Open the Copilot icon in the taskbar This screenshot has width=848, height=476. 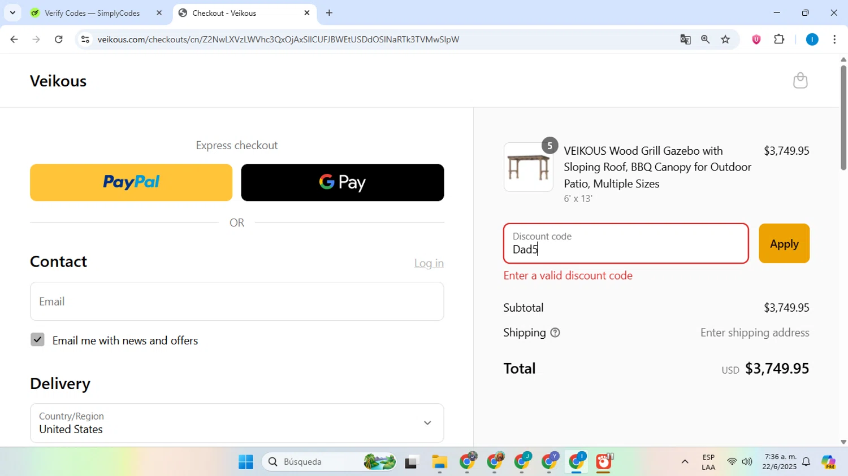coord(829,462)
